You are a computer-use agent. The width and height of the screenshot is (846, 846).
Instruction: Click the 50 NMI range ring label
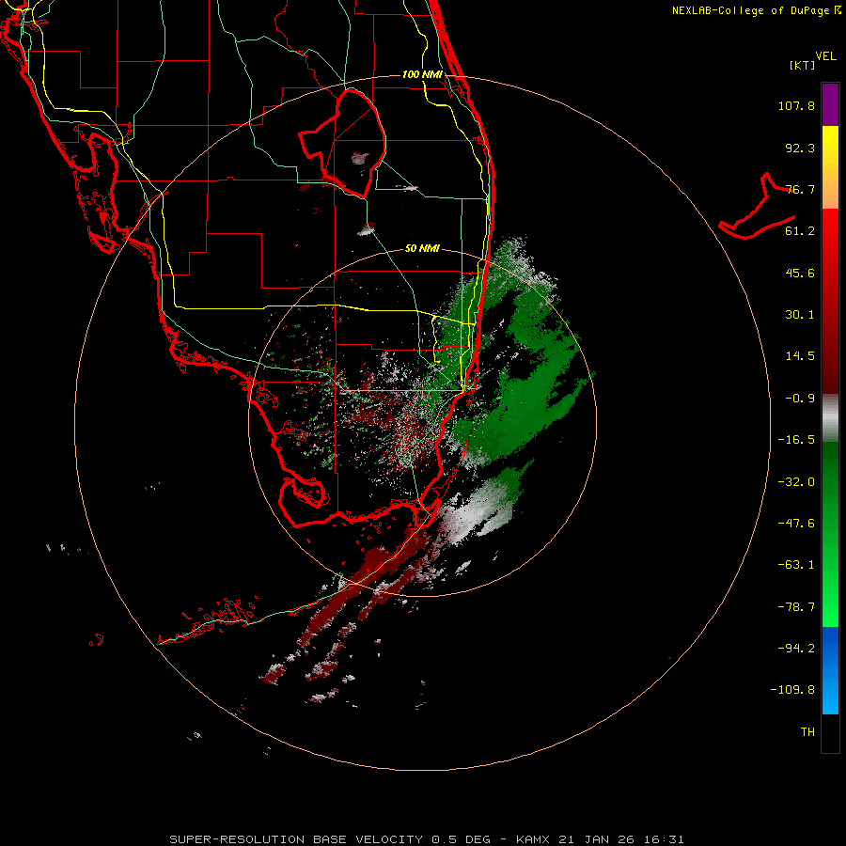click(422, 248)
